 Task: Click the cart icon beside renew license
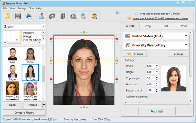129,18
